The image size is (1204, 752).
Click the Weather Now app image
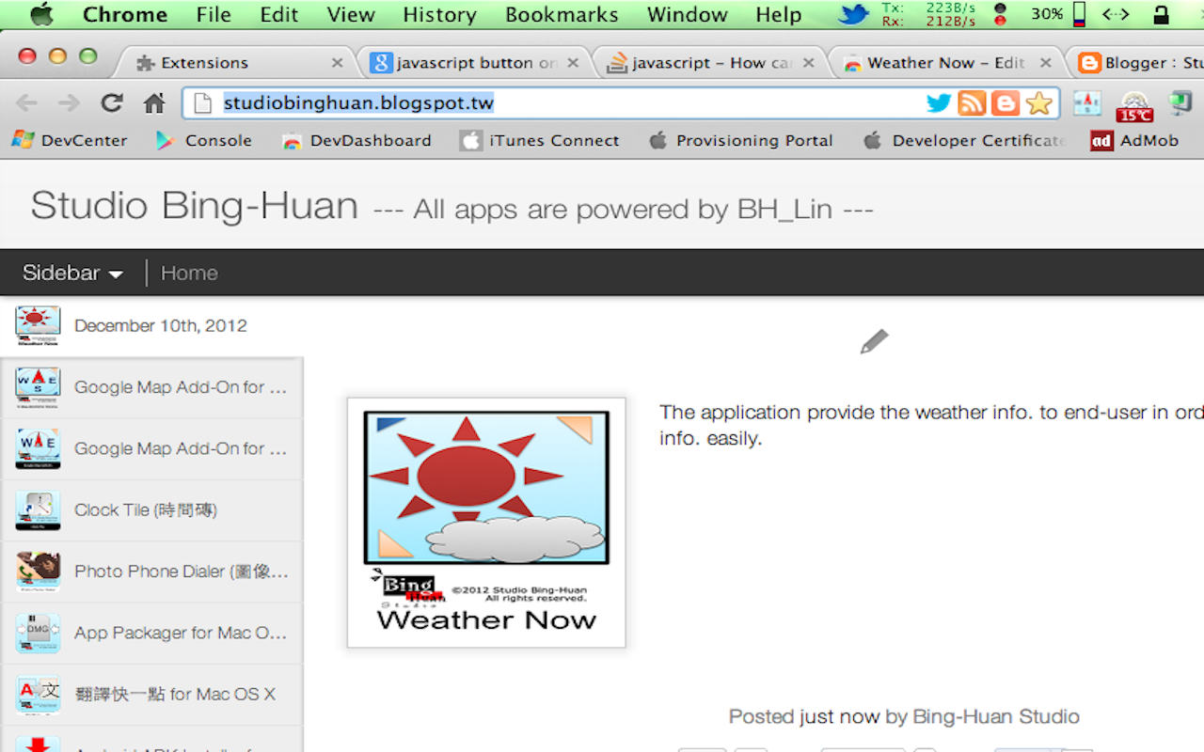[486, 523]
